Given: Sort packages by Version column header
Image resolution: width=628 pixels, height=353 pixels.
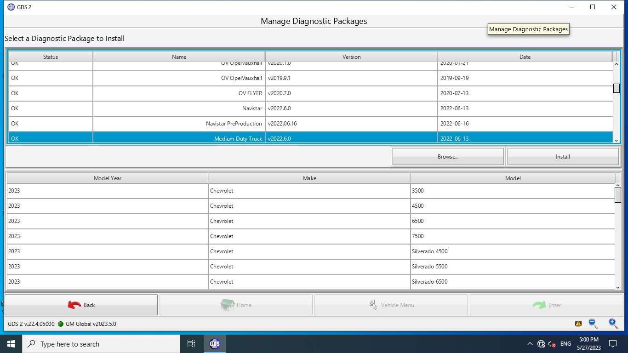Looking at the screenshot, I should tap(351, 57).
